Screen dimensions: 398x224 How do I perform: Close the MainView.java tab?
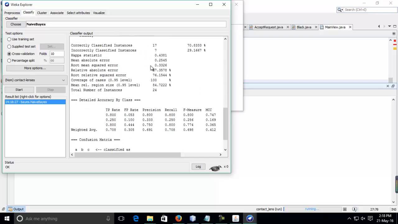(350, 27)
